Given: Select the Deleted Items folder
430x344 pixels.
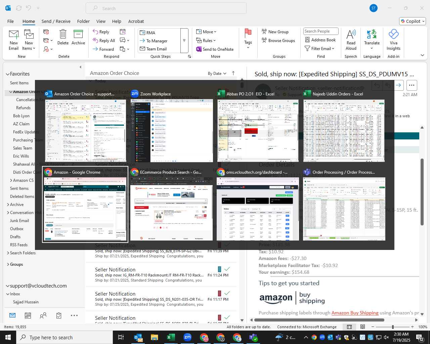Looking at the screenshot, I should point(22,197).
